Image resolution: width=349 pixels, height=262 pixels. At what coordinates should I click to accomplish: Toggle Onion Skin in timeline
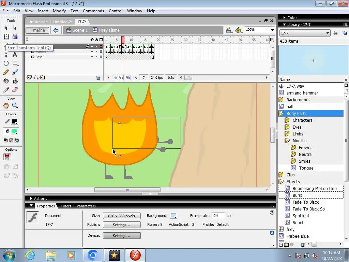(x=115, y=77)
